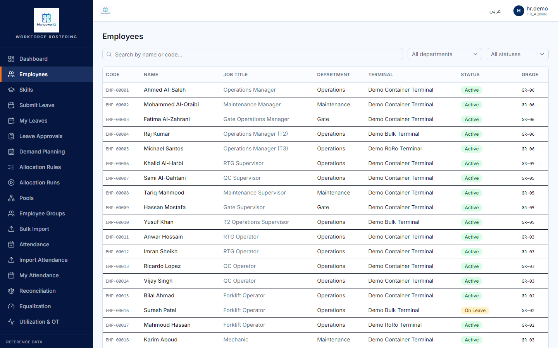558x348 pixels.
Task: Click Anwar Hossain name cell
Action: click(163, 237)
